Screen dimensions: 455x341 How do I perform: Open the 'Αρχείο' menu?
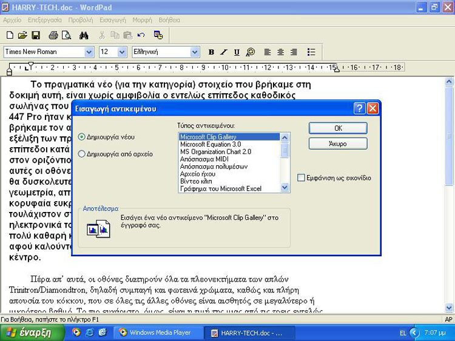pos(12,20)
